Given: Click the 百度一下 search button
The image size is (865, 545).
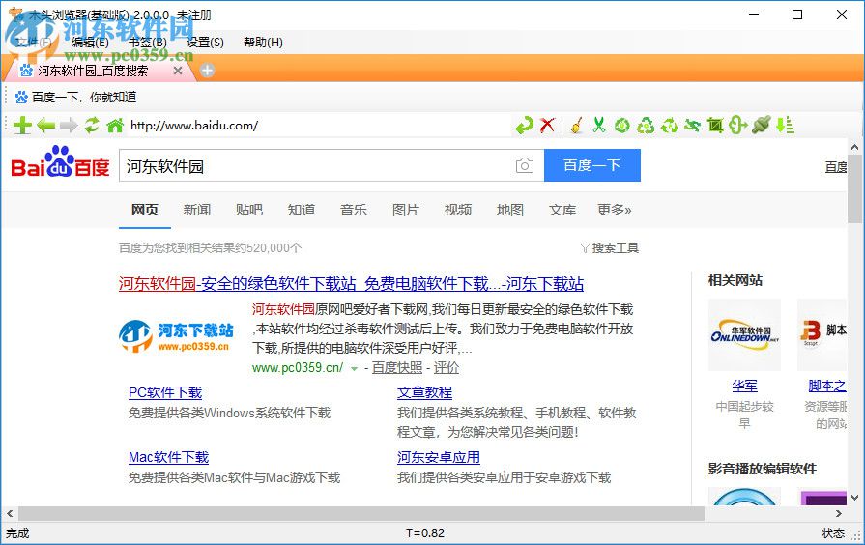Looking at the screenshot, I should pyautogui.click(x=591, y=165).
